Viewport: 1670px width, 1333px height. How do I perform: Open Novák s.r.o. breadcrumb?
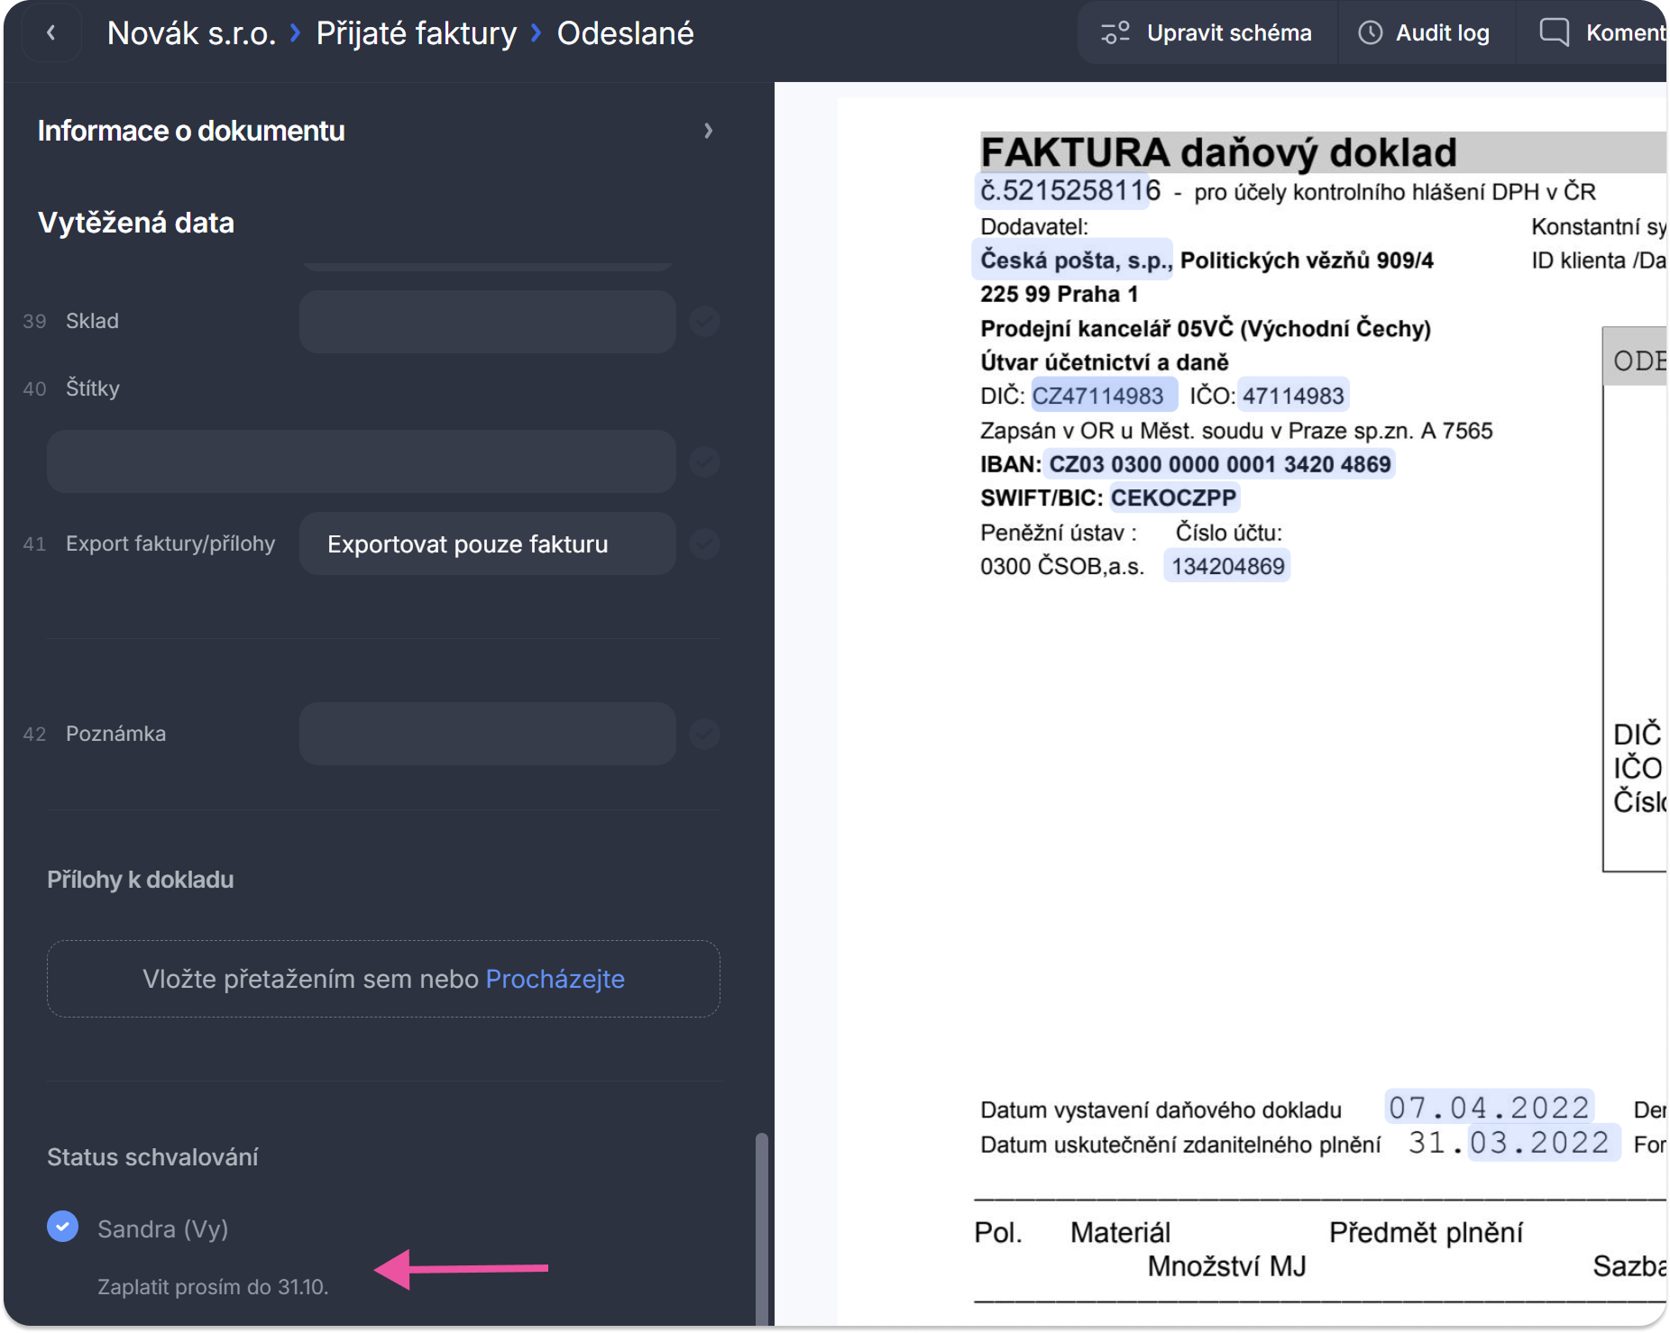click(191, 33)
